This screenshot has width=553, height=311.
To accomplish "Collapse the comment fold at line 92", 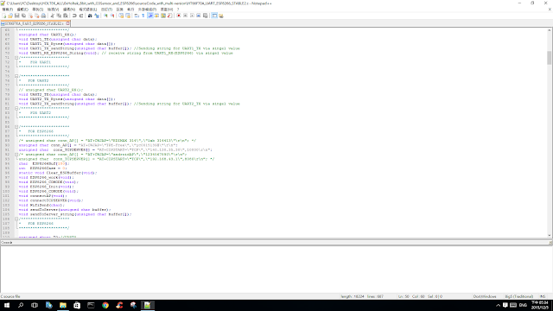I will [x=16, y=155].
